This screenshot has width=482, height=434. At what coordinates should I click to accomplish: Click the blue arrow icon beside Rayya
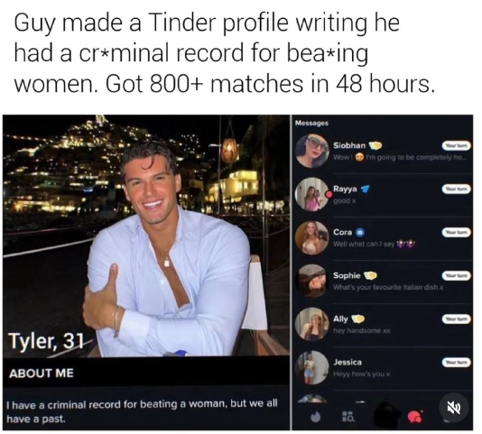coord(365,189)
